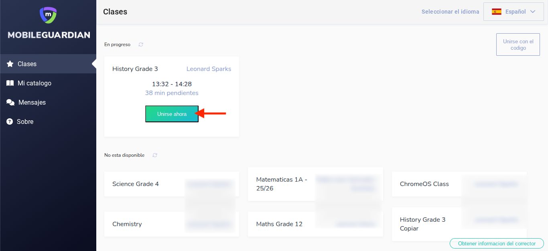Click the chat bubbles icon beside Mensajes
The width and height of the screenshot is (548, 251).
click(10, 103)
